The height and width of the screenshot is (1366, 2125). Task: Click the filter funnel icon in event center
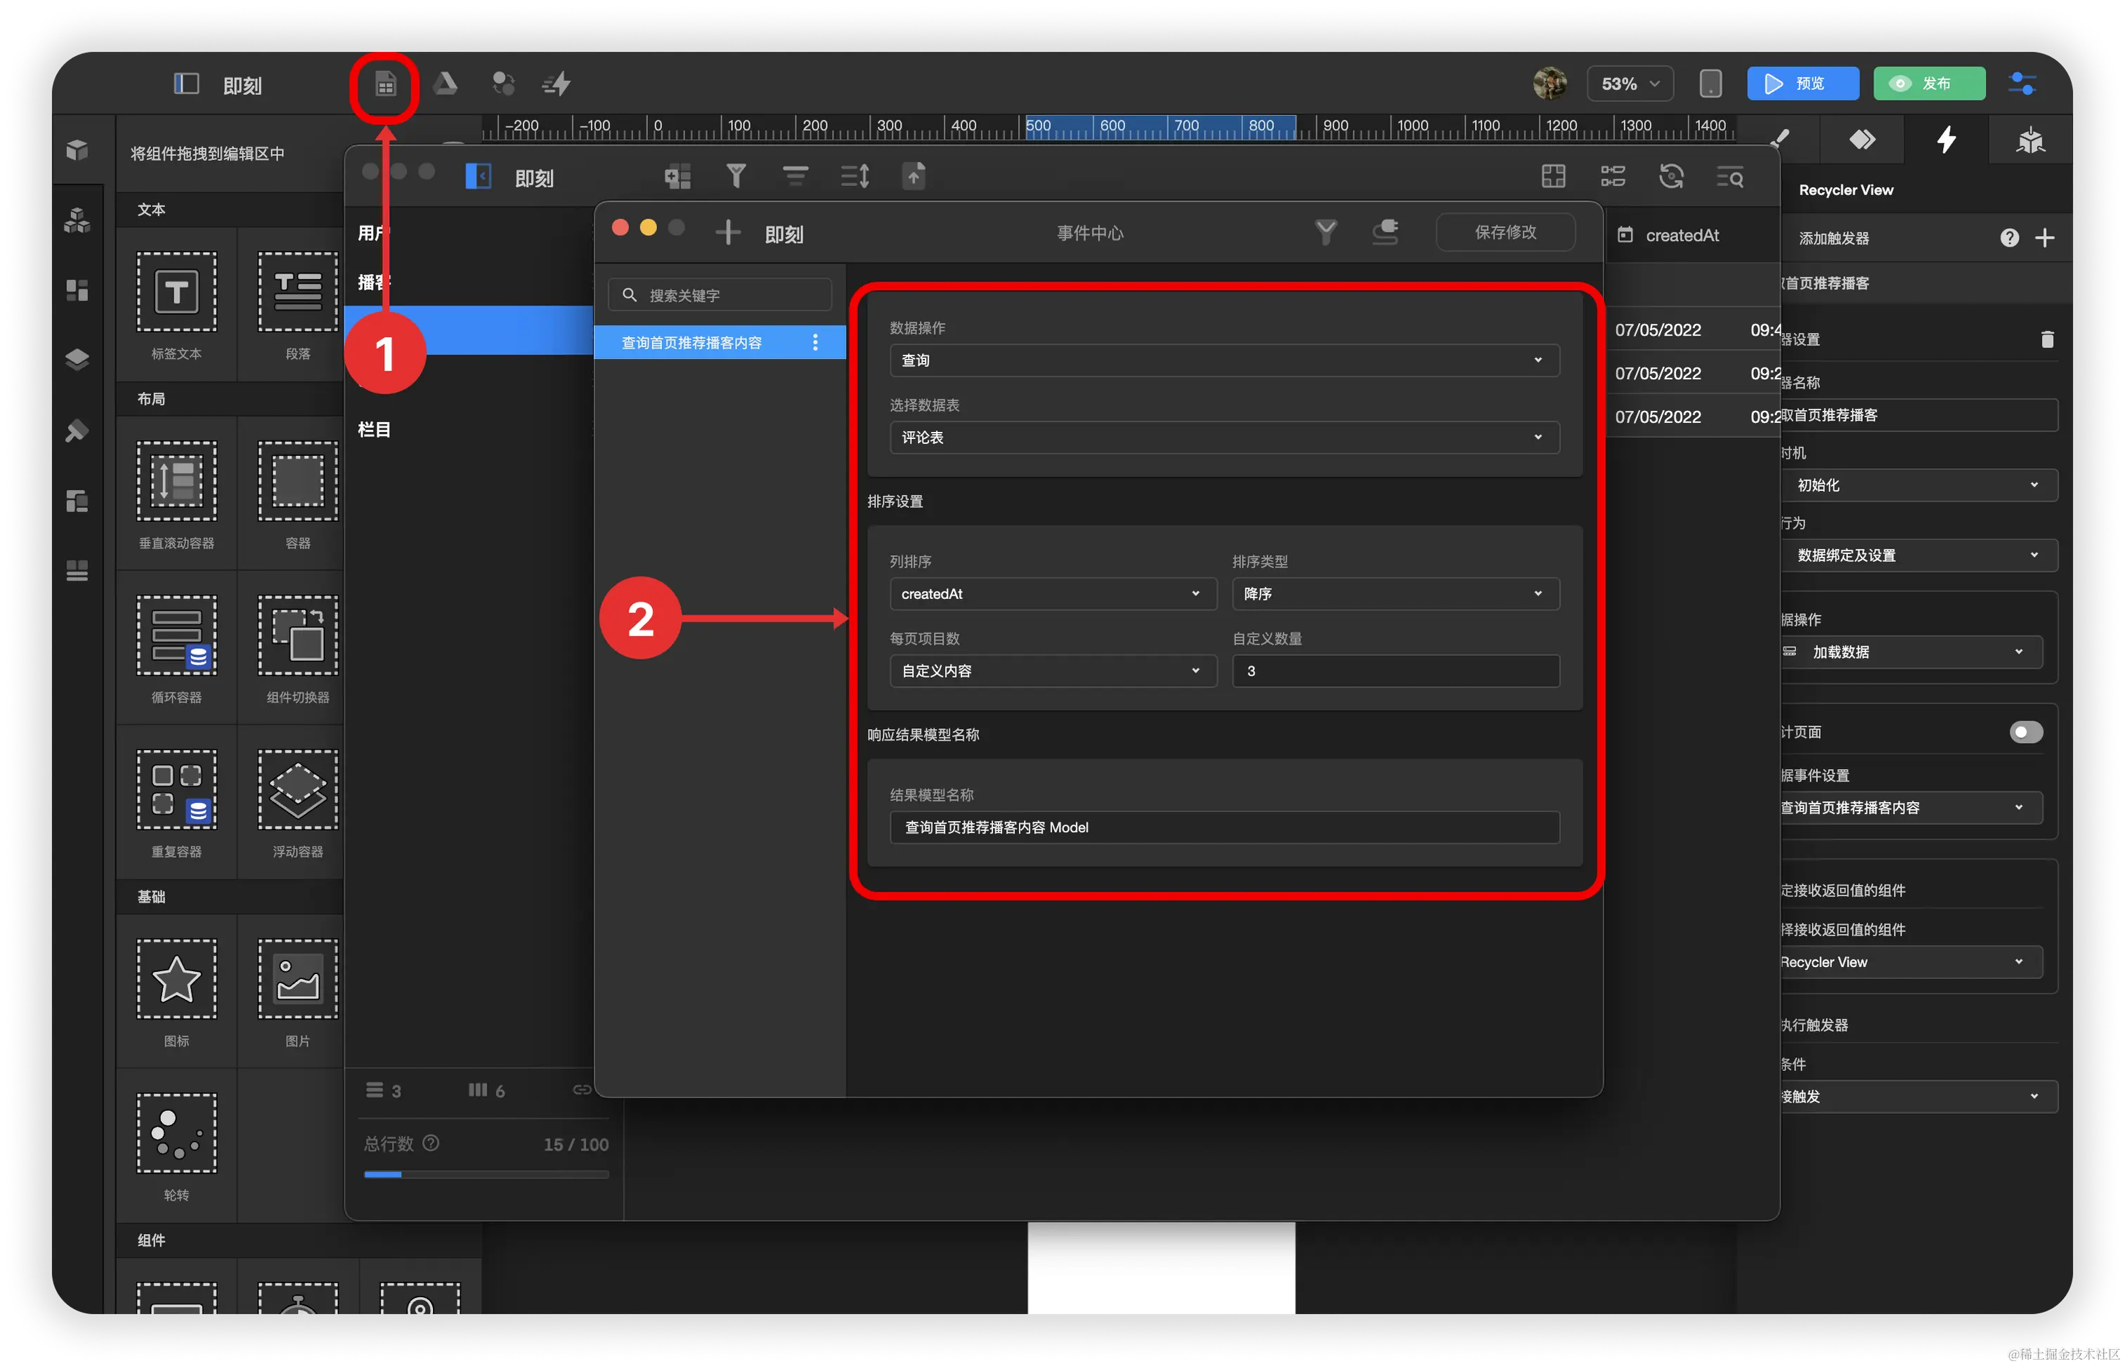1325,232
